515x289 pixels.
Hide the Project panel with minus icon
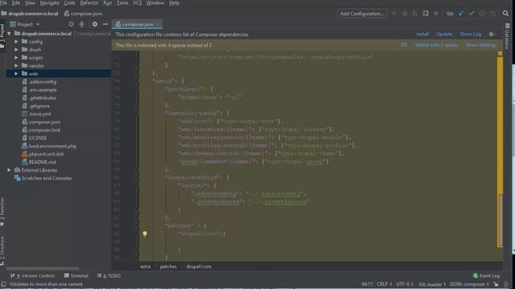tap(105, 24)
